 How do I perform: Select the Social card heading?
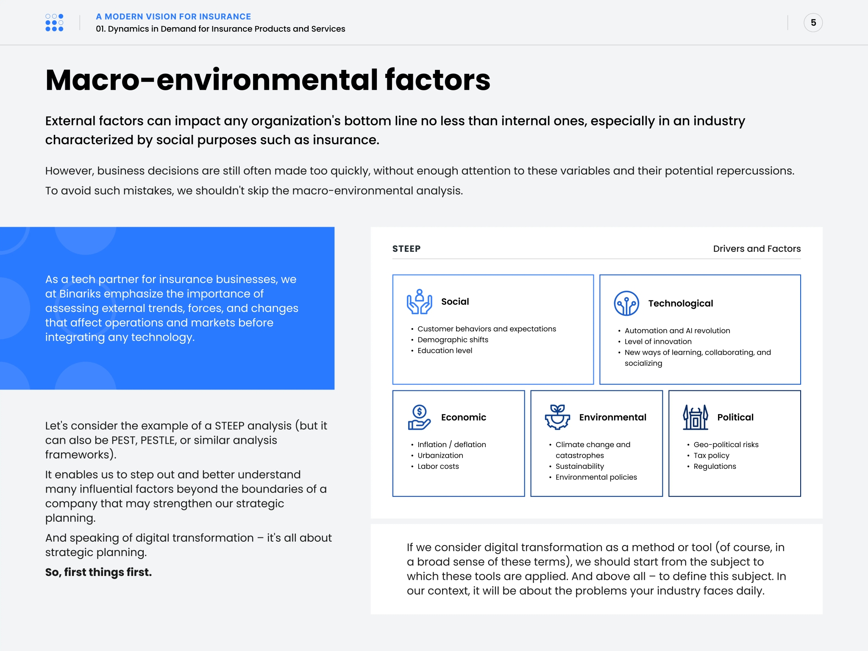click(455, 302)
